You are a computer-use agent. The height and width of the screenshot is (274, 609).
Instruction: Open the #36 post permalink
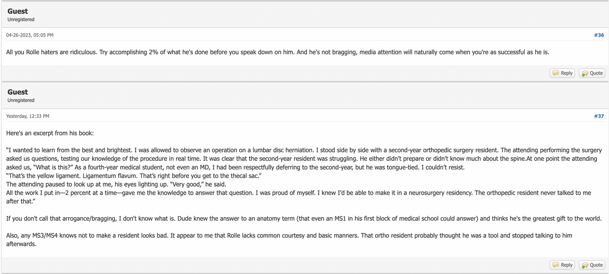(x=599, y=35)
